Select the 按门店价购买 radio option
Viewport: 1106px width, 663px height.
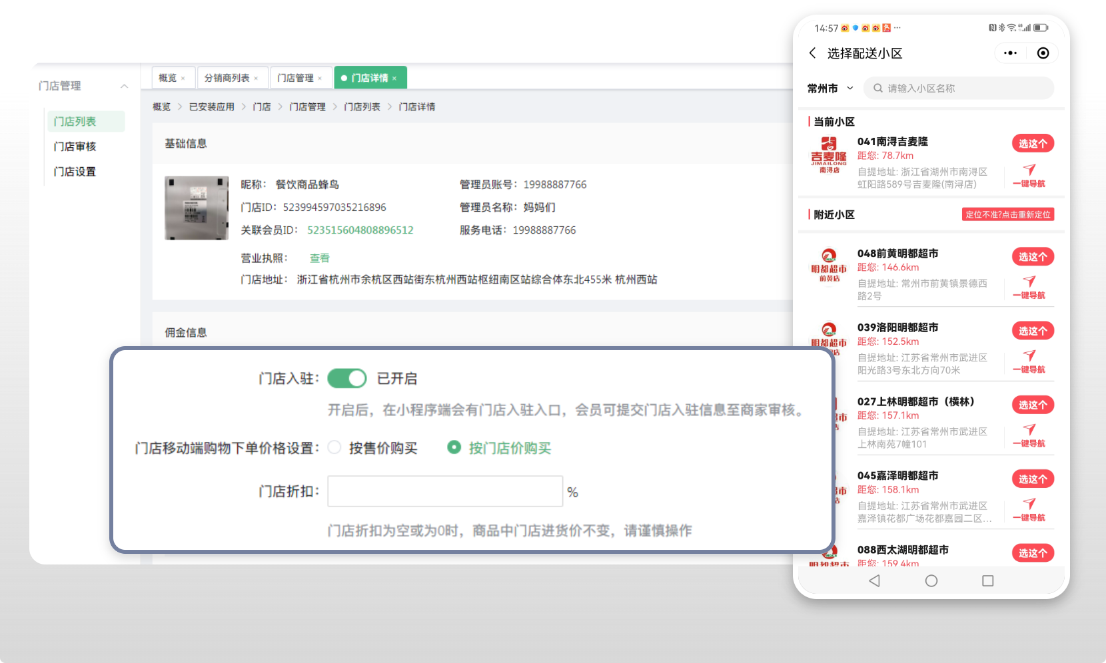tap(454, 448)
